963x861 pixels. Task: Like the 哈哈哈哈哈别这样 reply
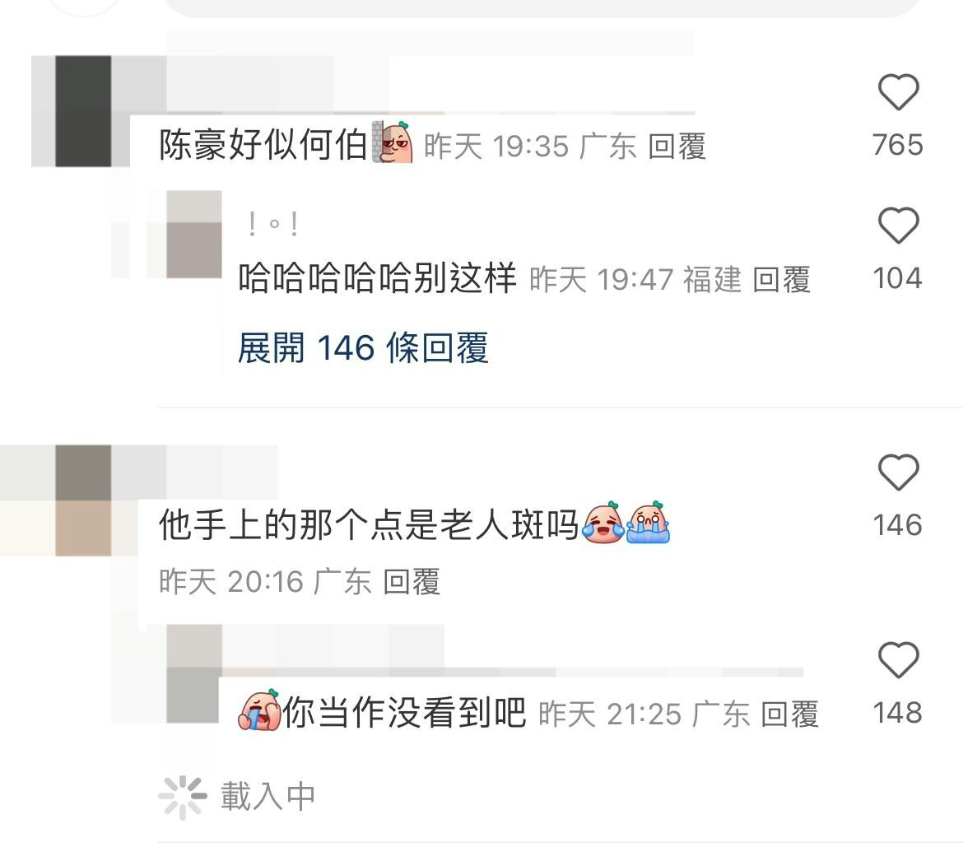tap(898, 226)
